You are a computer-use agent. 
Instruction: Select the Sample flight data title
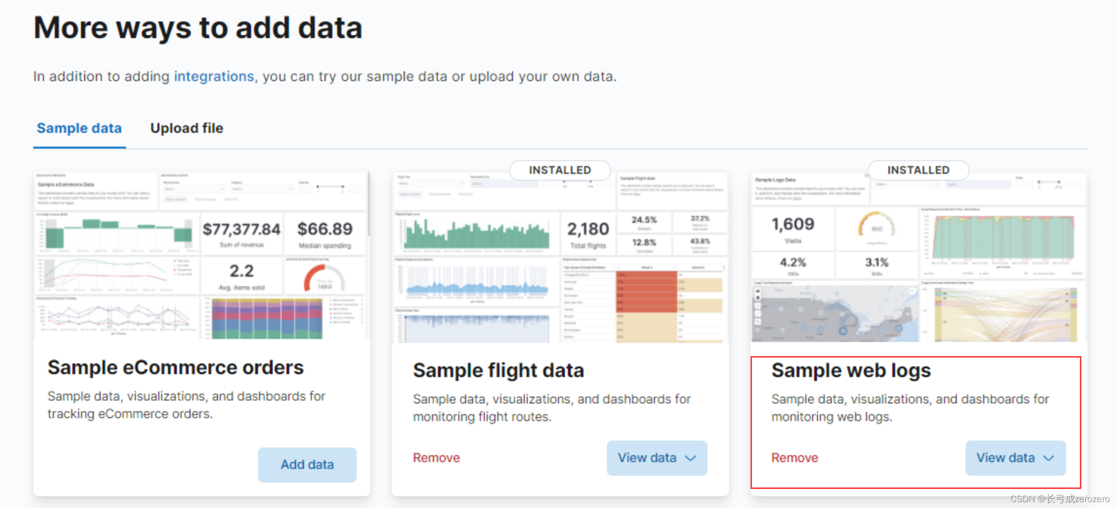498,370
